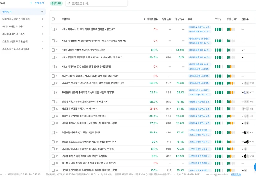The image size is (256, 177).
Task: Click competition difficulty bars in row 15
Action: [x=231, y=149]
